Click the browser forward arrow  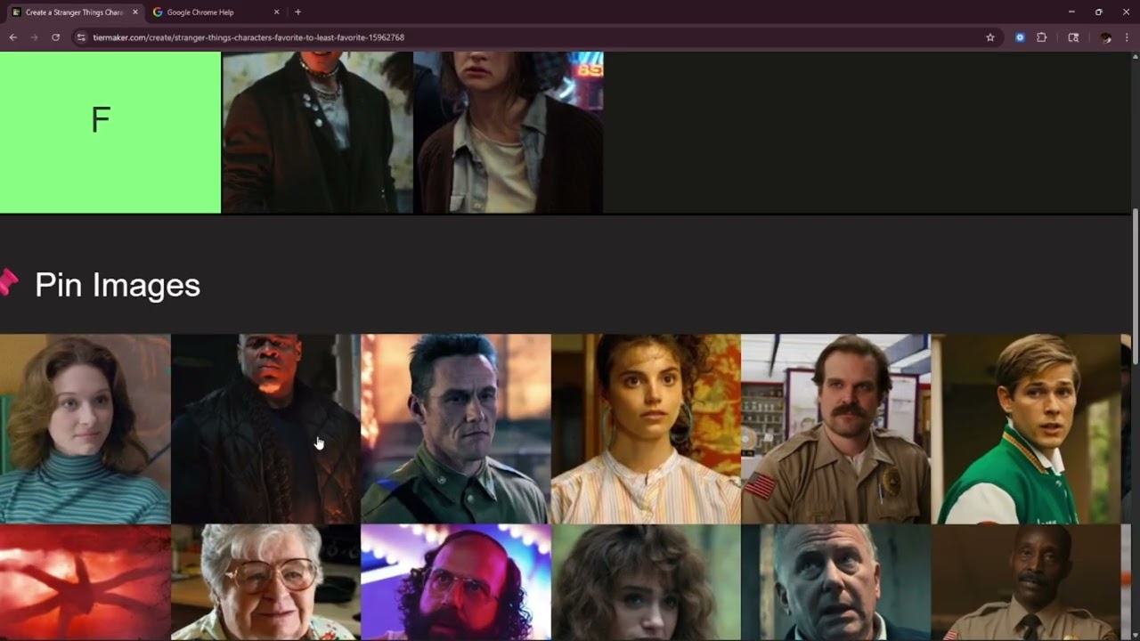[34, 37]
